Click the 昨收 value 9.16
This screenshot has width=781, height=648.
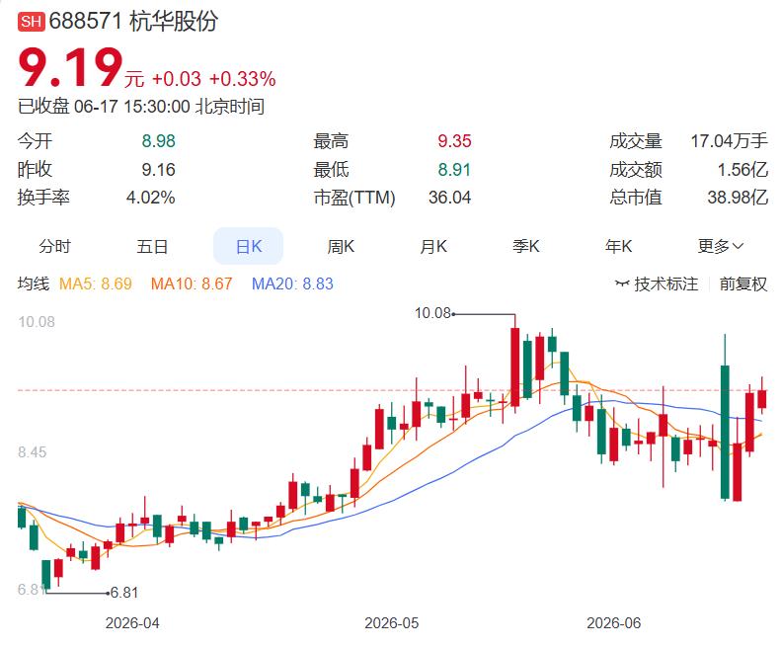pos(158,170)
